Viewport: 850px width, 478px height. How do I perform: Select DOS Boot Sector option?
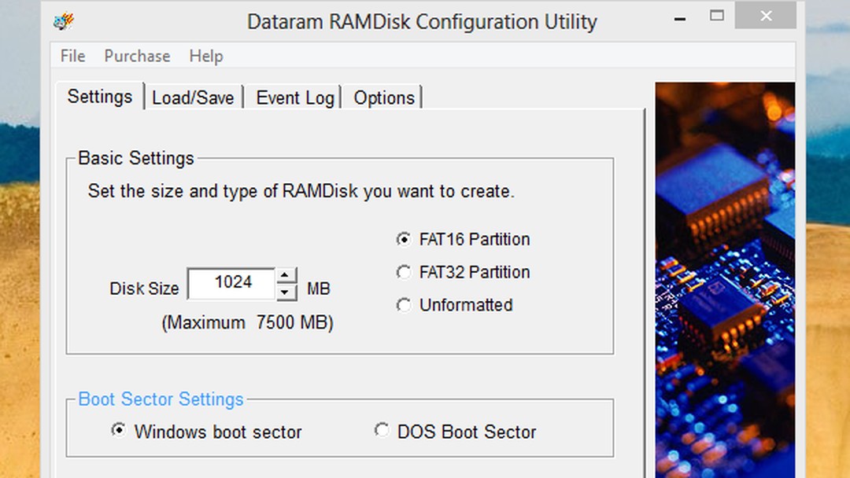[x=382, y=430]
